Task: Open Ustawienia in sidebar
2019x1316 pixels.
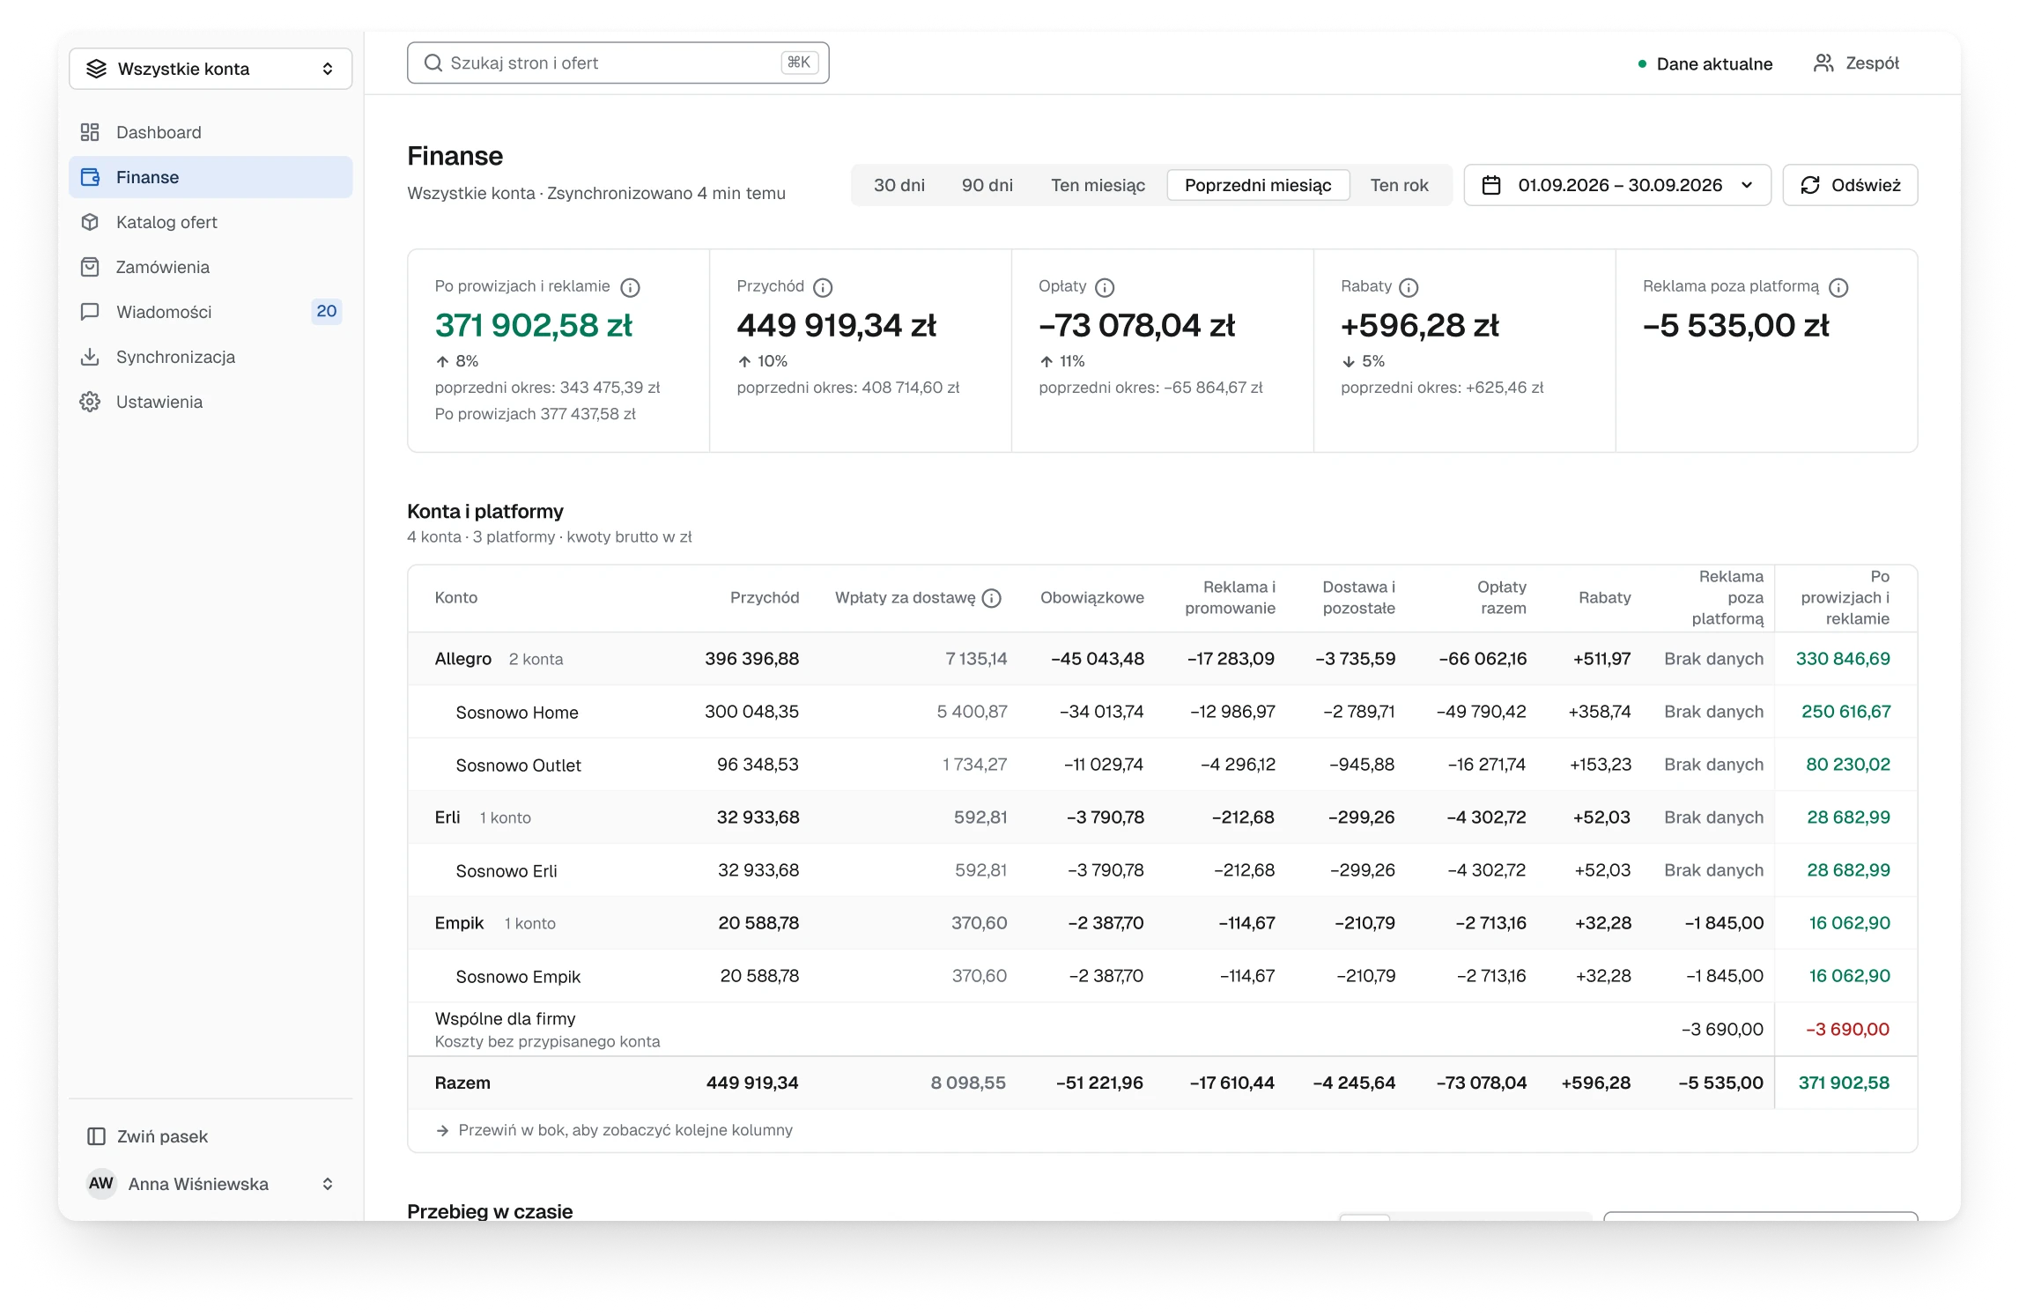Action: [x=211, y=402]
